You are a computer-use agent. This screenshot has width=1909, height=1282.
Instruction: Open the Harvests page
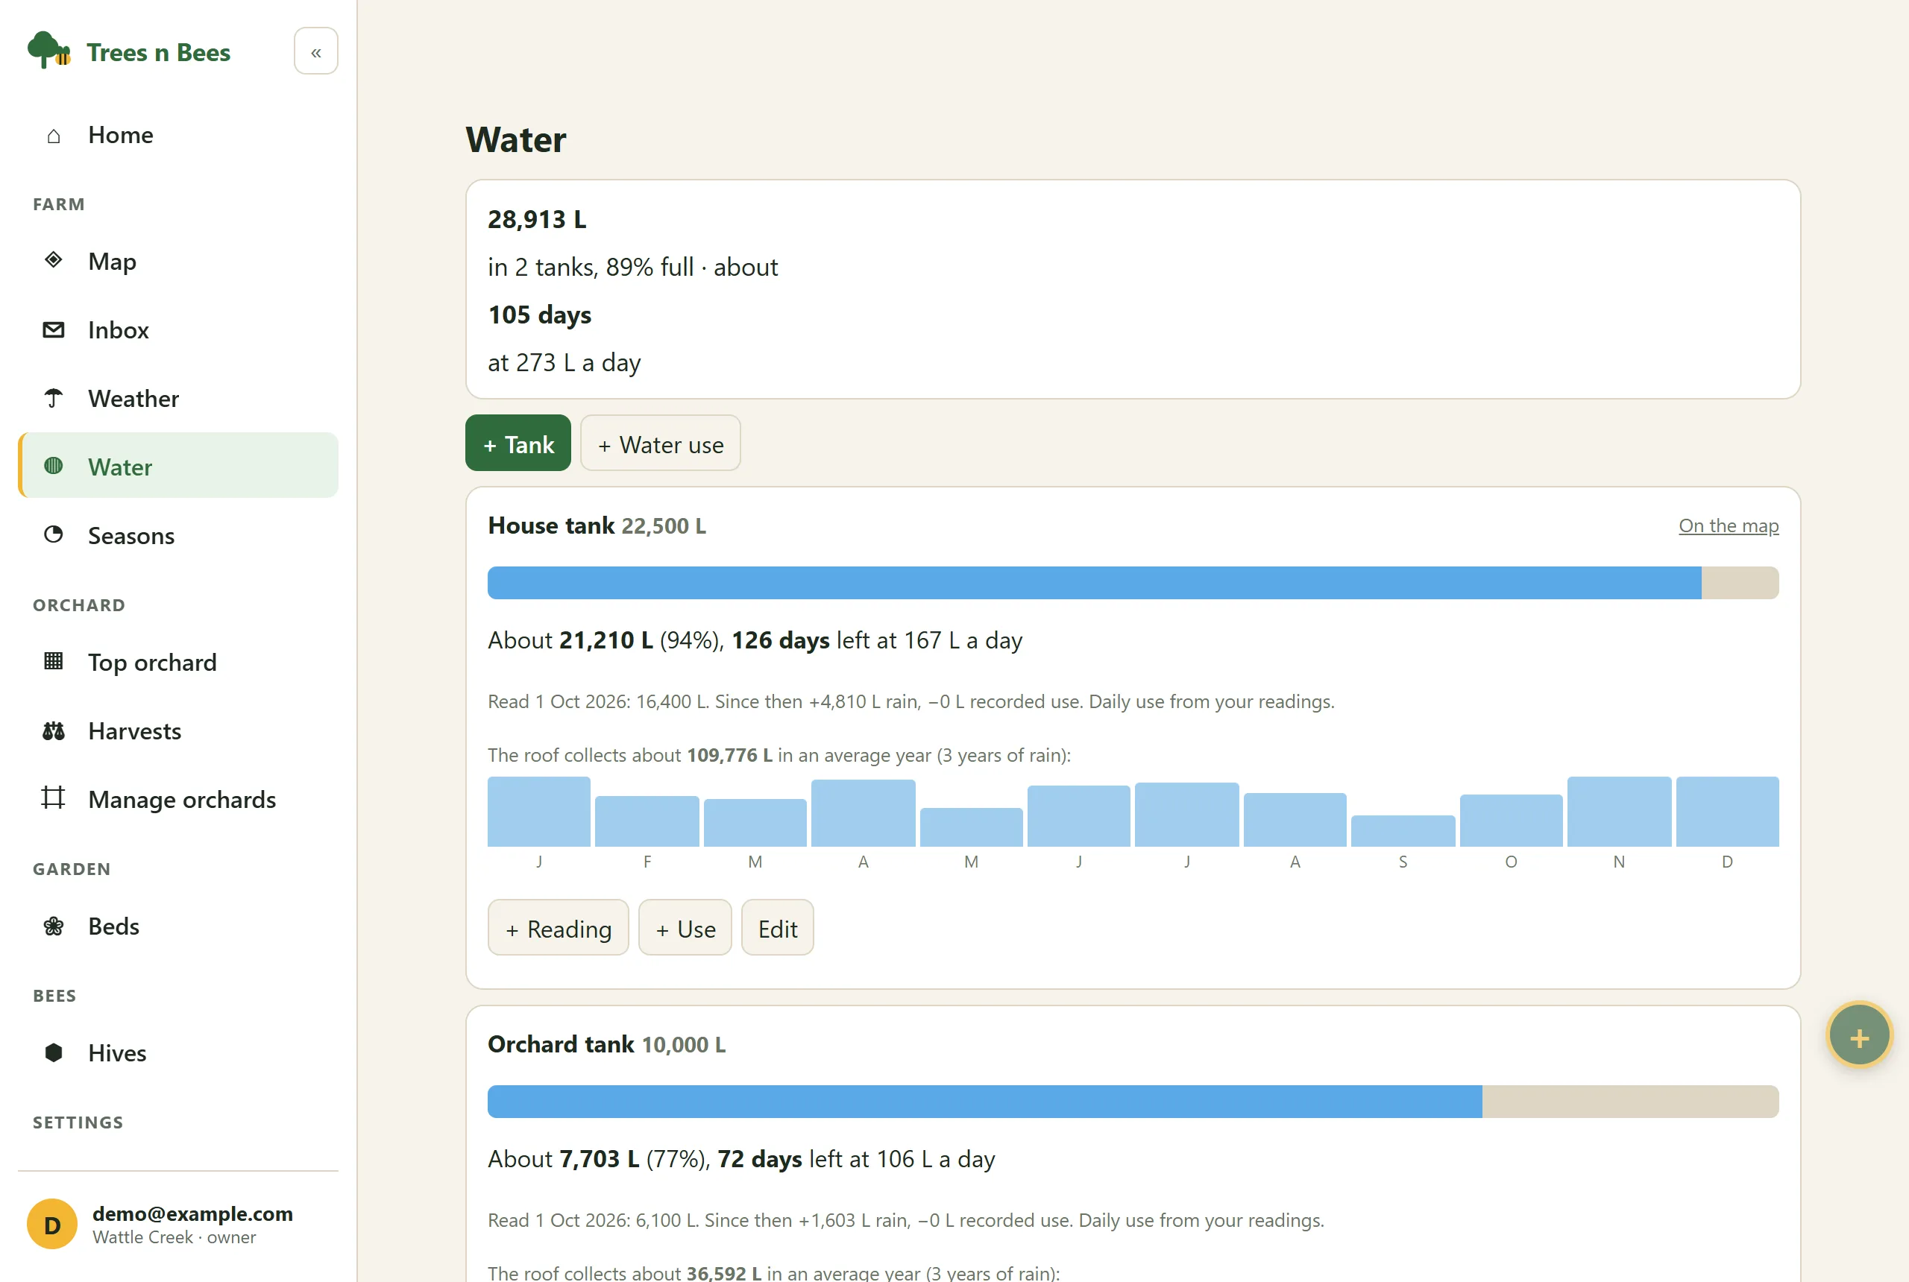point(177,731)
